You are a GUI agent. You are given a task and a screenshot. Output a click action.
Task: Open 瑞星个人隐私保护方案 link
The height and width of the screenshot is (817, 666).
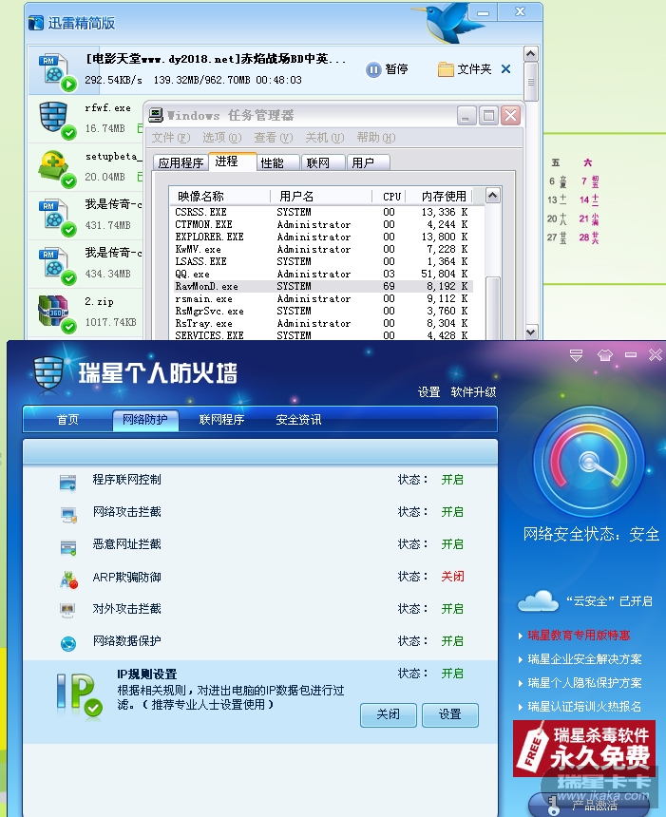pyautogui.click(x=584, y=682)
